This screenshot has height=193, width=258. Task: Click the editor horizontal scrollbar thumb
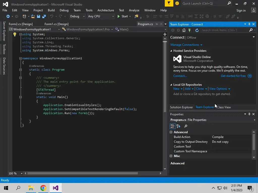(x=82, y=173)
